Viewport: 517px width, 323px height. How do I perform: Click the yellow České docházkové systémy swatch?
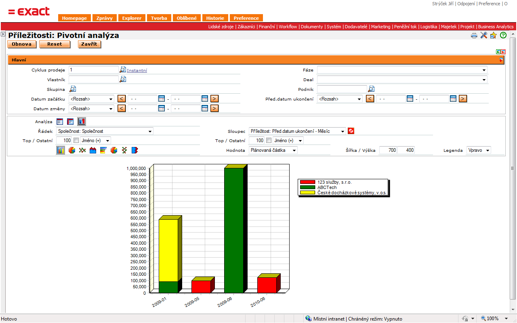pyautogui.click(x=307, y=193)
